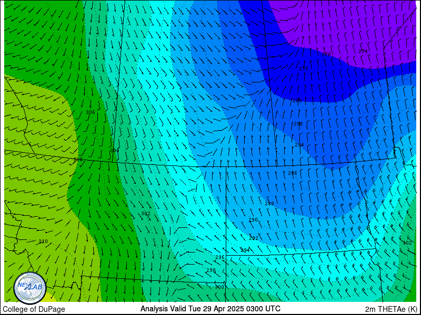The width and height of the screenshot is (421, 315).
Task: Click the 284 contour label
Action: 299,145
